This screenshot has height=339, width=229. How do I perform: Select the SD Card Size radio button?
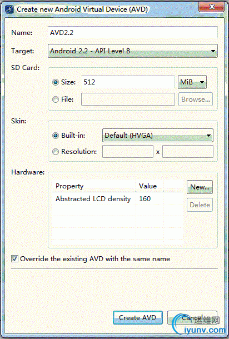point(56,82)
